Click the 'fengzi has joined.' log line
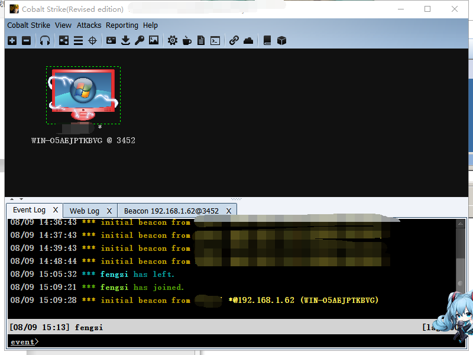Screen dimensions: 473x355 pyautogui.click(x=97, y=287)
